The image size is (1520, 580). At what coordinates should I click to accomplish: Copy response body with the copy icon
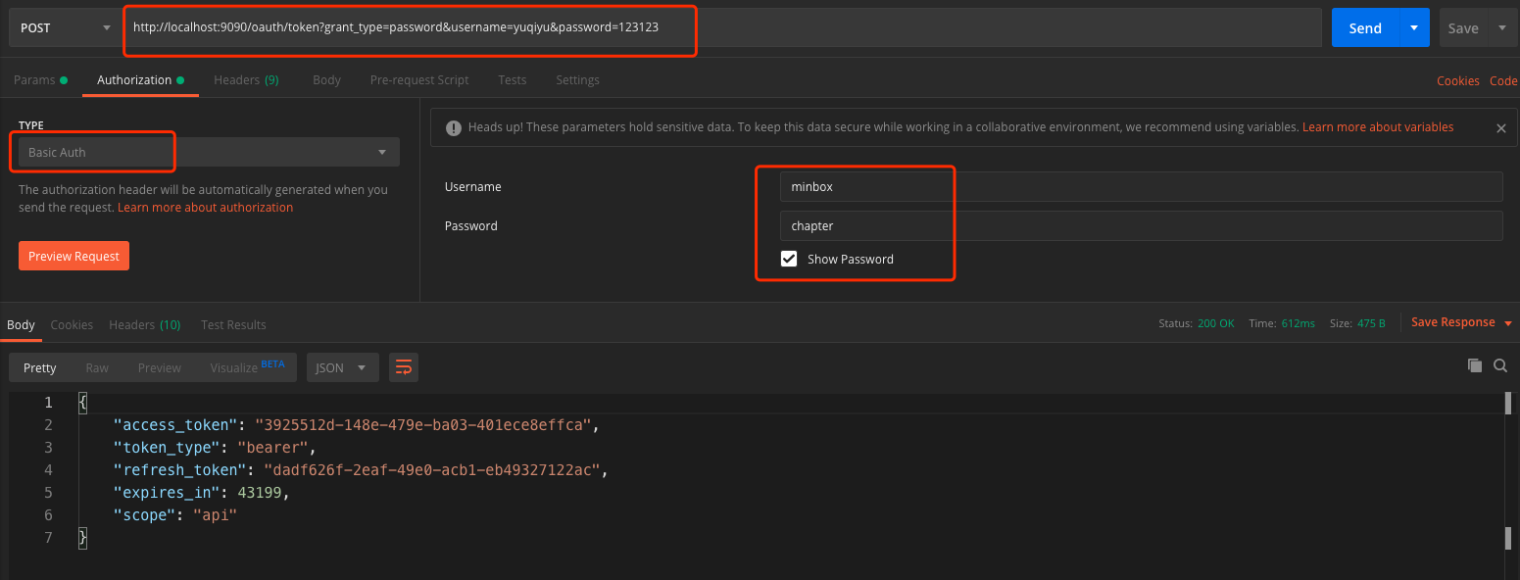[x=1474, y=365]
